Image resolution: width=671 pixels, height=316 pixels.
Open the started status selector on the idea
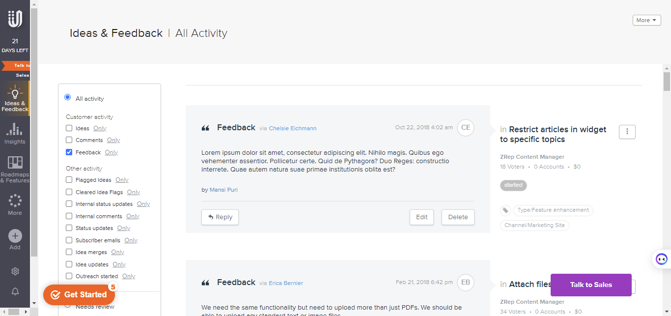(x=513, y=185)
